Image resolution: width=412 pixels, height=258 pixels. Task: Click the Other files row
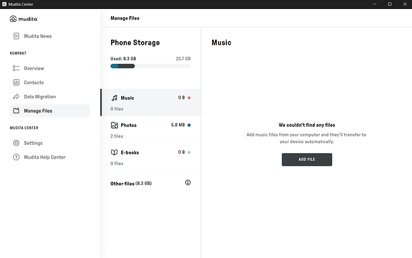click(131, 184)
